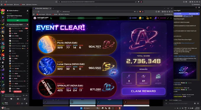Click the Full Combo badge
Screen dimensions: 201x110
113,72
